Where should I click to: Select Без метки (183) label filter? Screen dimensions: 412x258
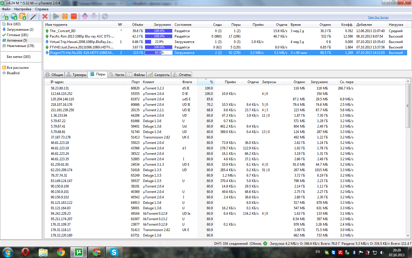(19, 57)
